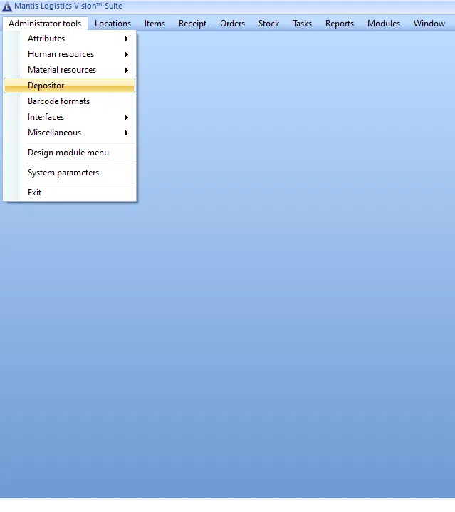Expand the Miscellaneous submenu

click(x=54, y=133)
